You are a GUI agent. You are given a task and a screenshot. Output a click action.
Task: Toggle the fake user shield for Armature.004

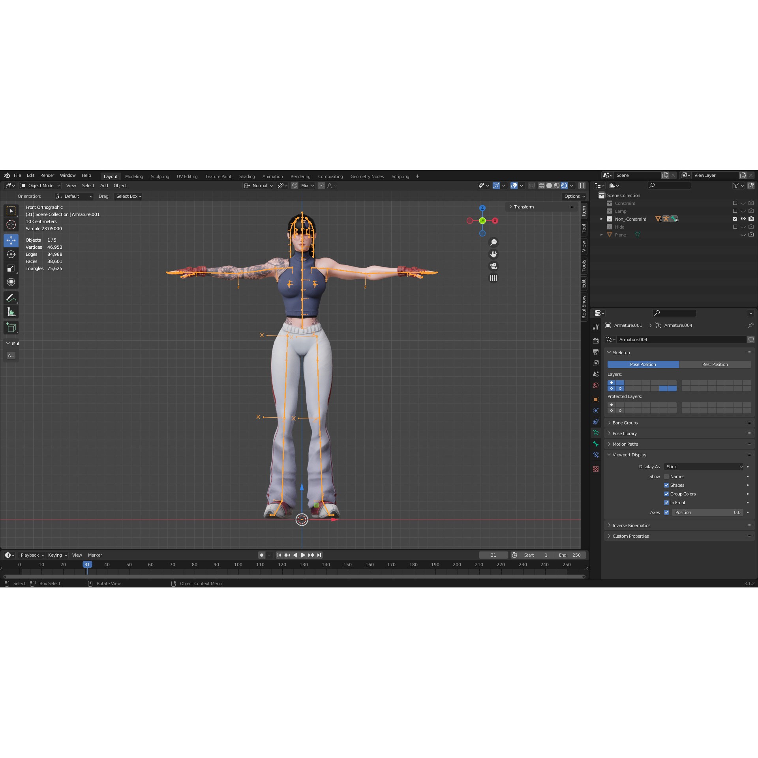tap(751, 340)
